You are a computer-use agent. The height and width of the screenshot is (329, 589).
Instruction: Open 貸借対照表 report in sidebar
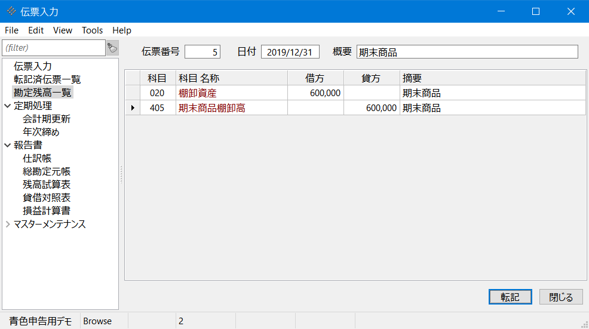(47, 198)
